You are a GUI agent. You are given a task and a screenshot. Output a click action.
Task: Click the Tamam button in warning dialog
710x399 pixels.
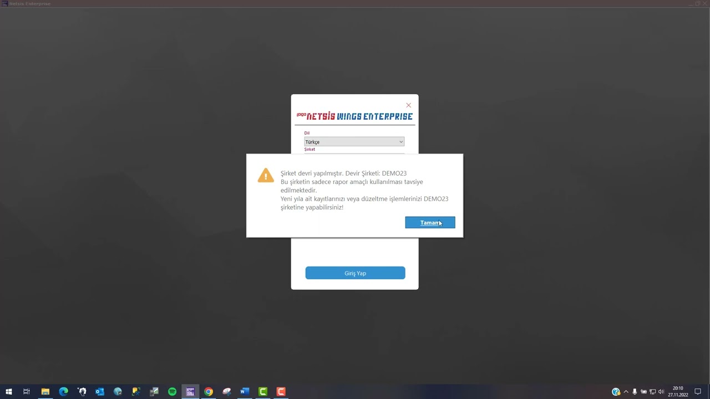point(430,222)
